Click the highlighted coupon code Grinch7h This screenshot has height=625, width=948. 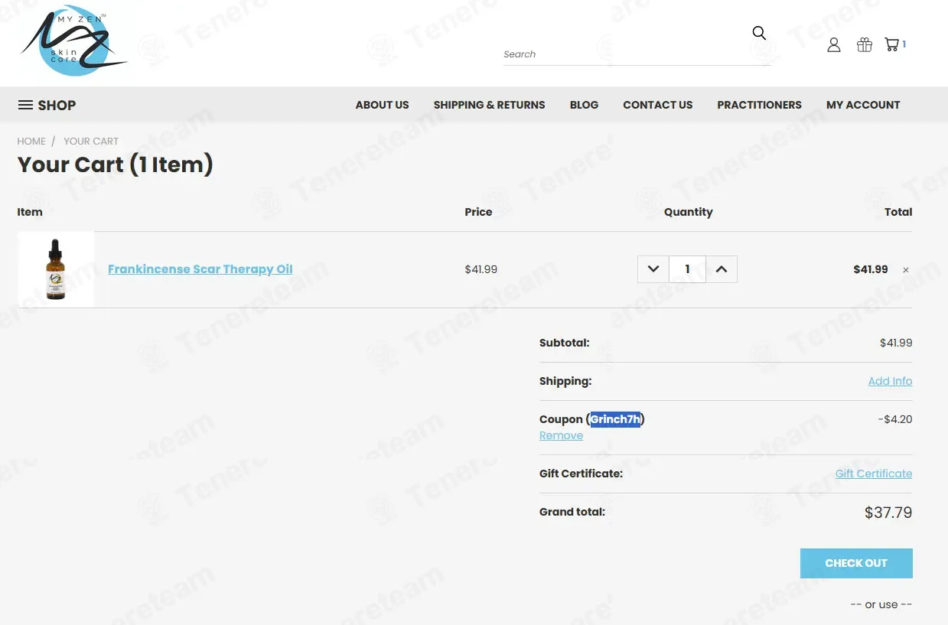(615, 419)
